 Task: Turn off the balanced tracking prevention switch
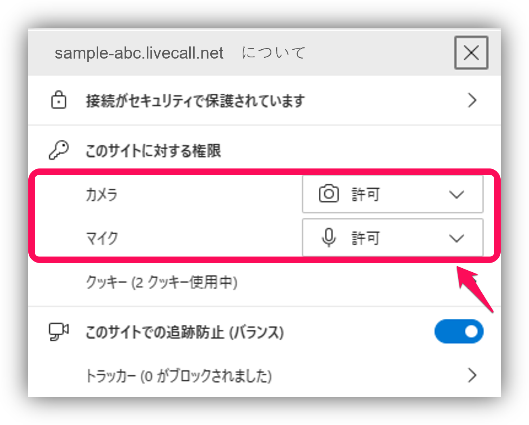(459, 331)
